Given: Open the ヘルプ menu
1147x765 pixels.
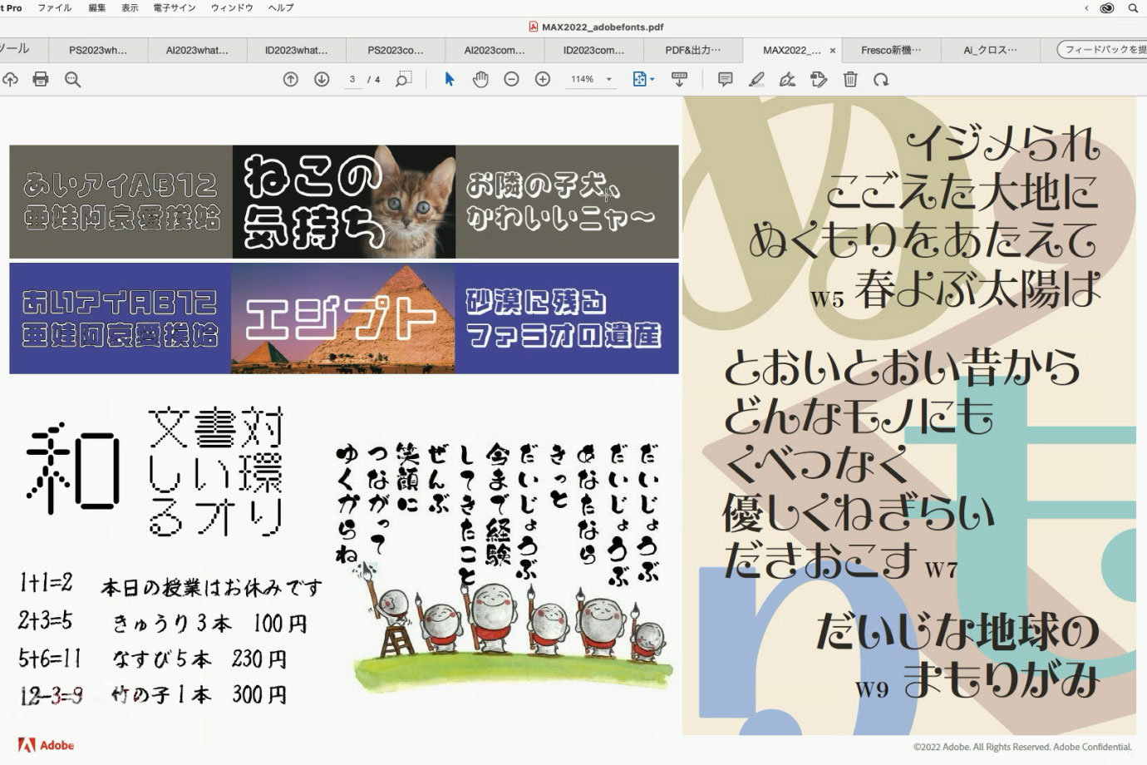Looking at the screenshot, I should [x=281, y=7].
